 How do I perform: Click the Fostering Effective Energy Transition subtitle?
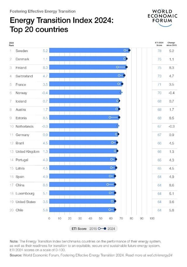point(43,11)
